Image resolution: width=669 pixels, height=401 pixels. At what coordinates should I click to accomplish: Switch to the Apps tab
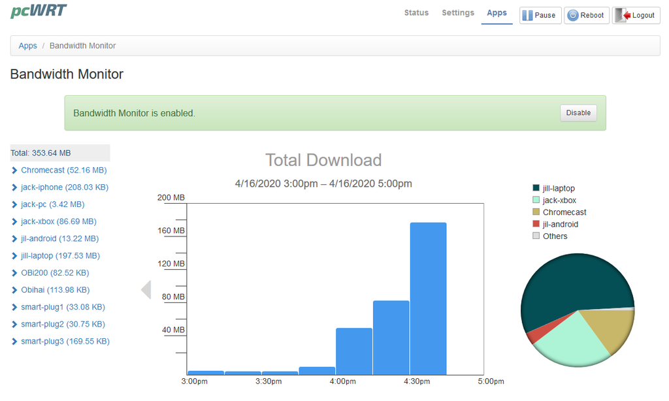click(497, 13)
